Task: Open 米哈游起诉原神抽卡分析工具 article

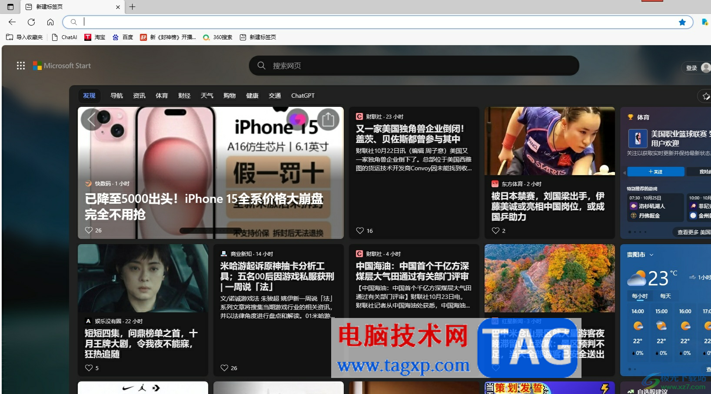Action: tap(277, 276)
